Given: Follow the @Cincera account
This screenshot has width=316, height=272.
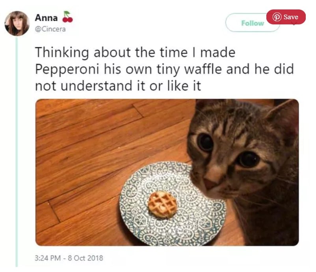Looking at the screenshot, I should coord(253,23).
